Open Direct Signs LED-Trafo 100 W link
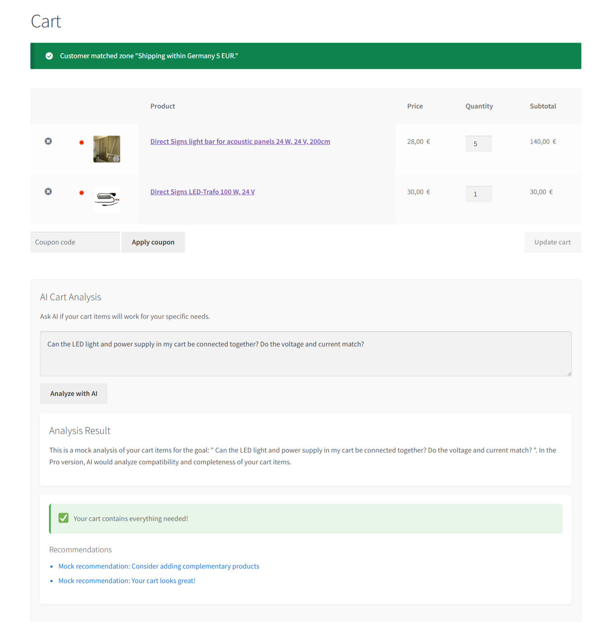Image resolution: width=605 pixels, height=622 pixels. tap(203, 192)
